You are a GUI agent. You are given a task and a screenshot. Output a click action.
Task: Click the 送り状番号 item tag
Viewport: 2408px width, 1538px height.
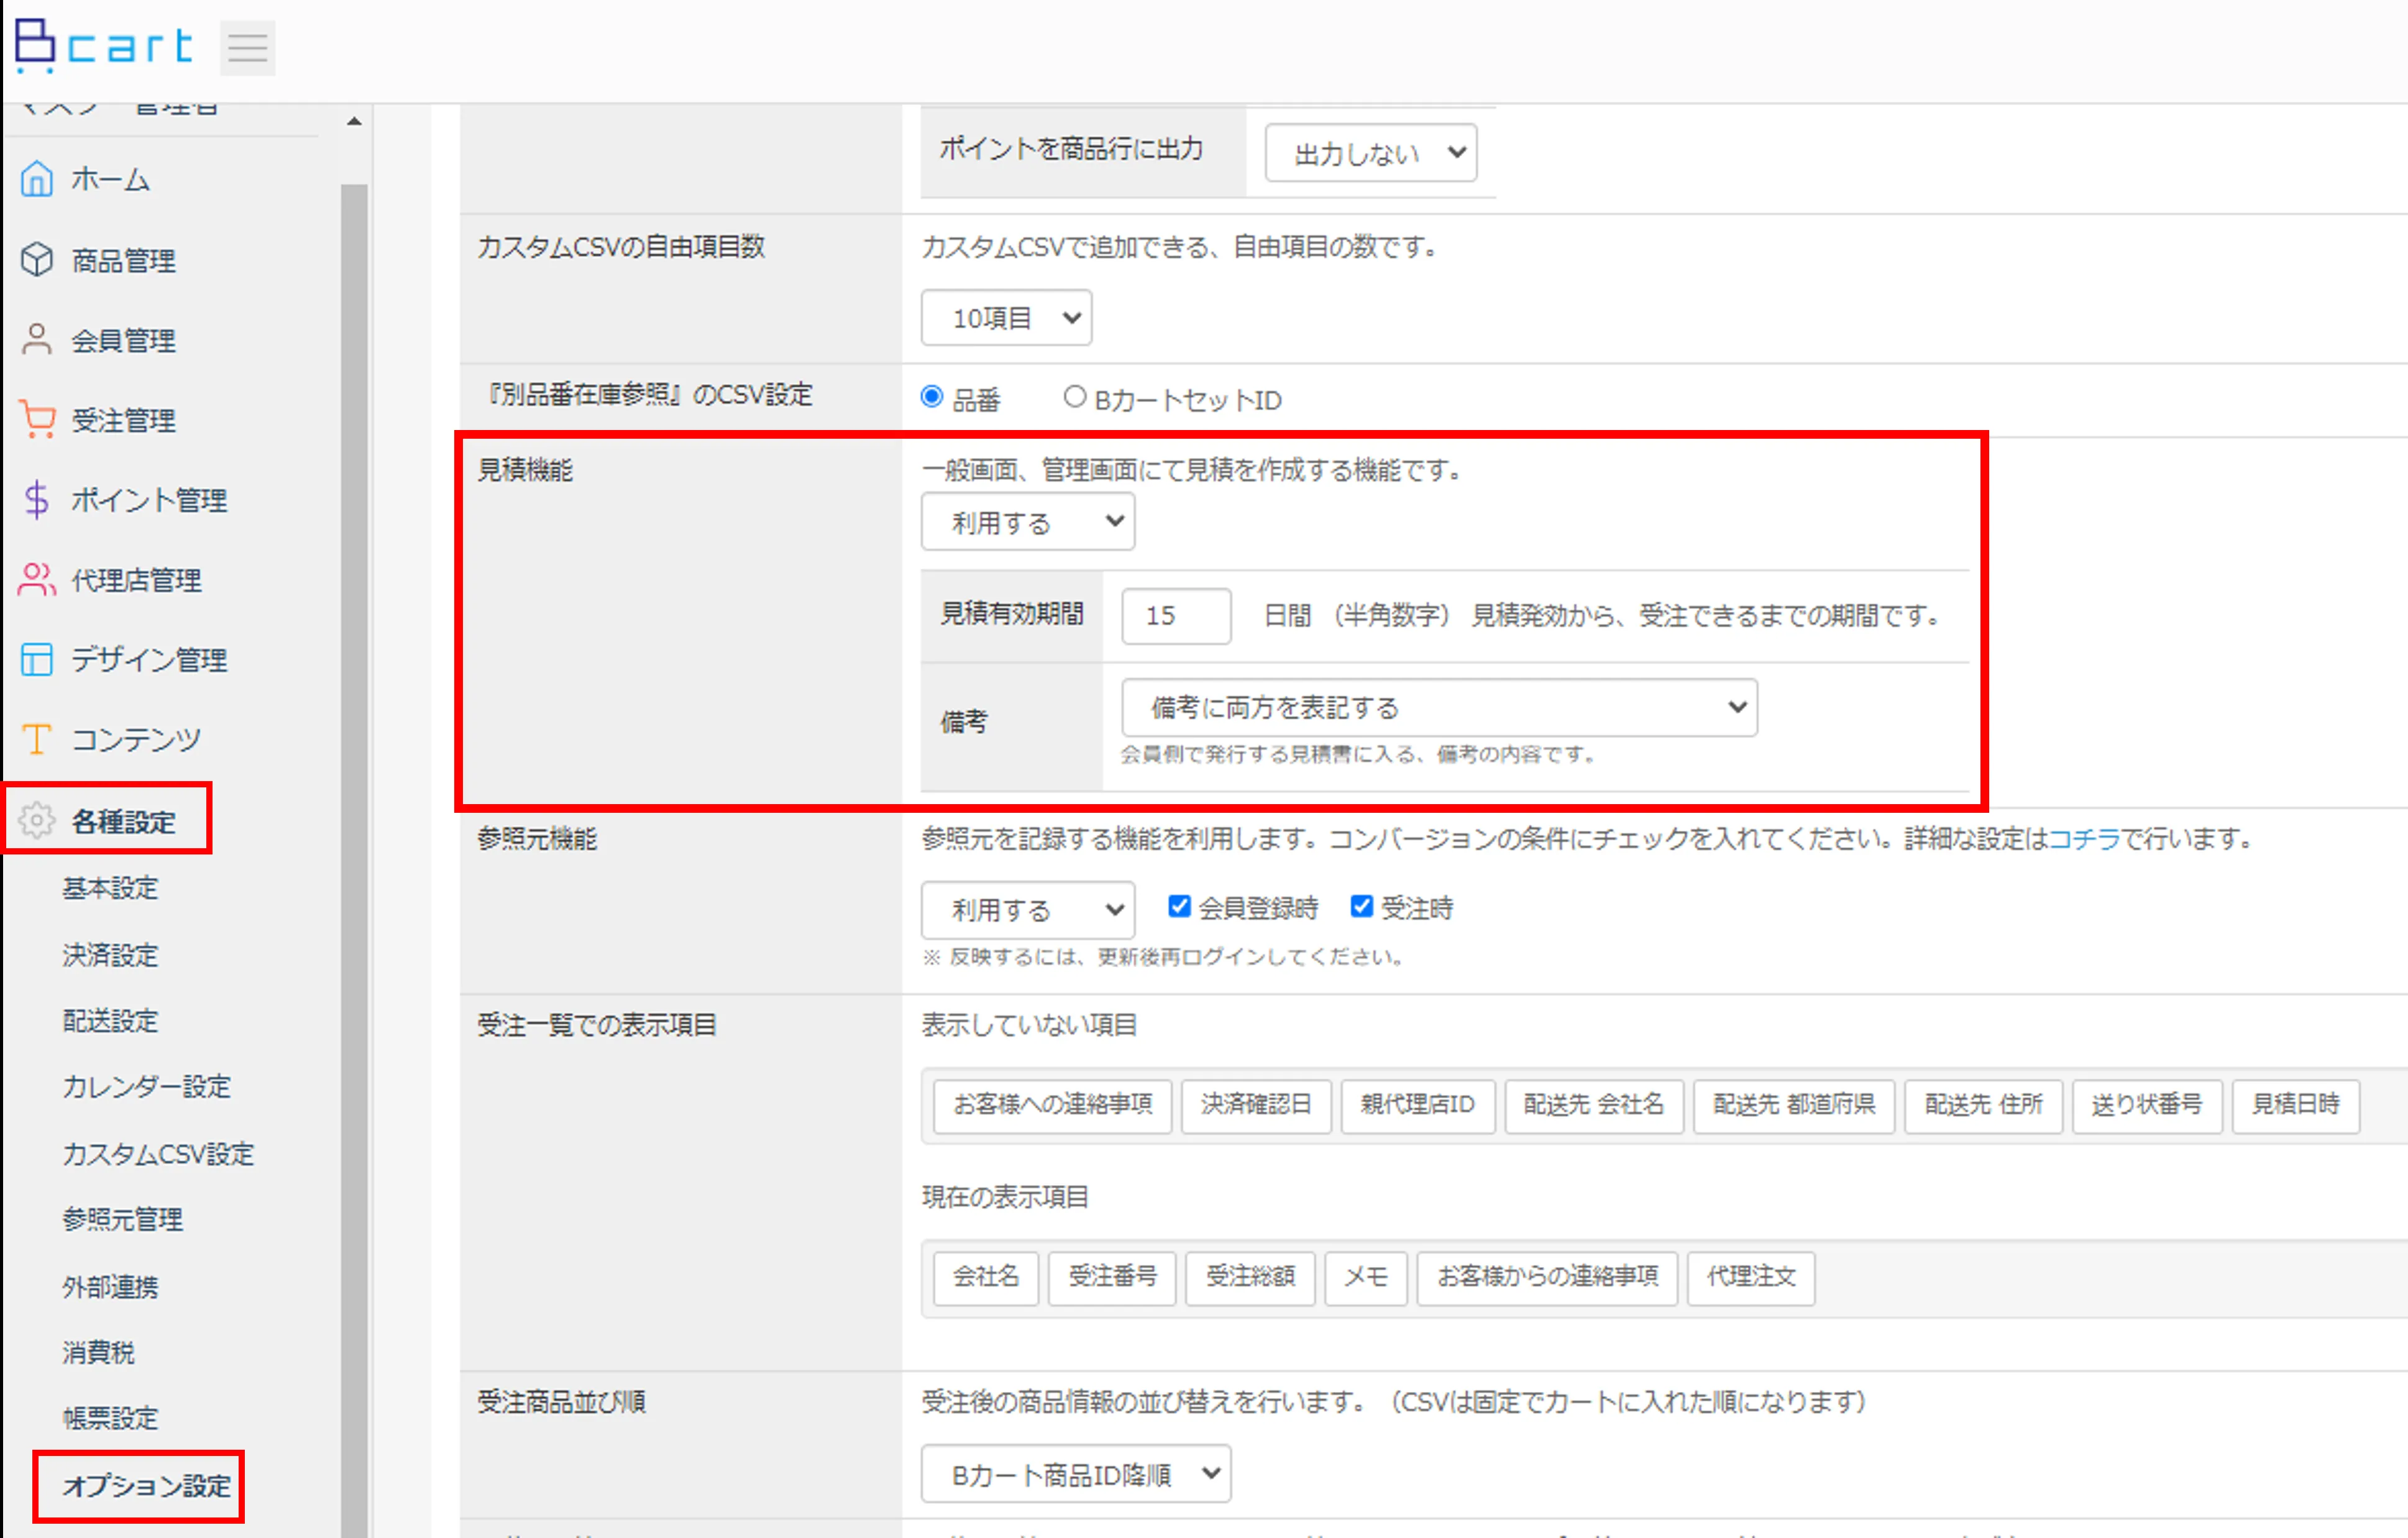point(2147,1105)
